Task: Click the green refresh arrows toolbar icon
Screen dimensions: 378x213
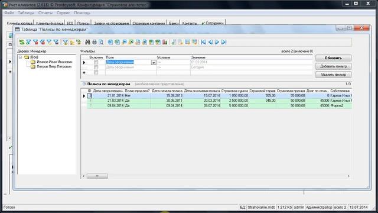Action: pos(22,42)
